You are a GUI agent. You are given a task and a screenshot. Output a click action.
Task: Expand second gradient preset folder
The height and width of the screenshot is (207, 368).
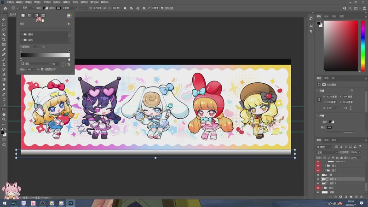point(22,40)
